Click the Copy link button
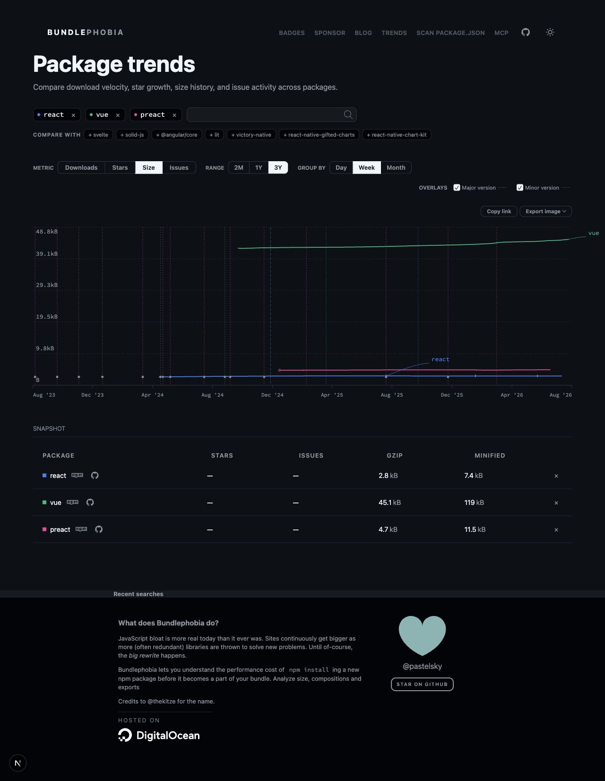Image resolution: width=605 pixels, height=781 pixels. point(499,211)
